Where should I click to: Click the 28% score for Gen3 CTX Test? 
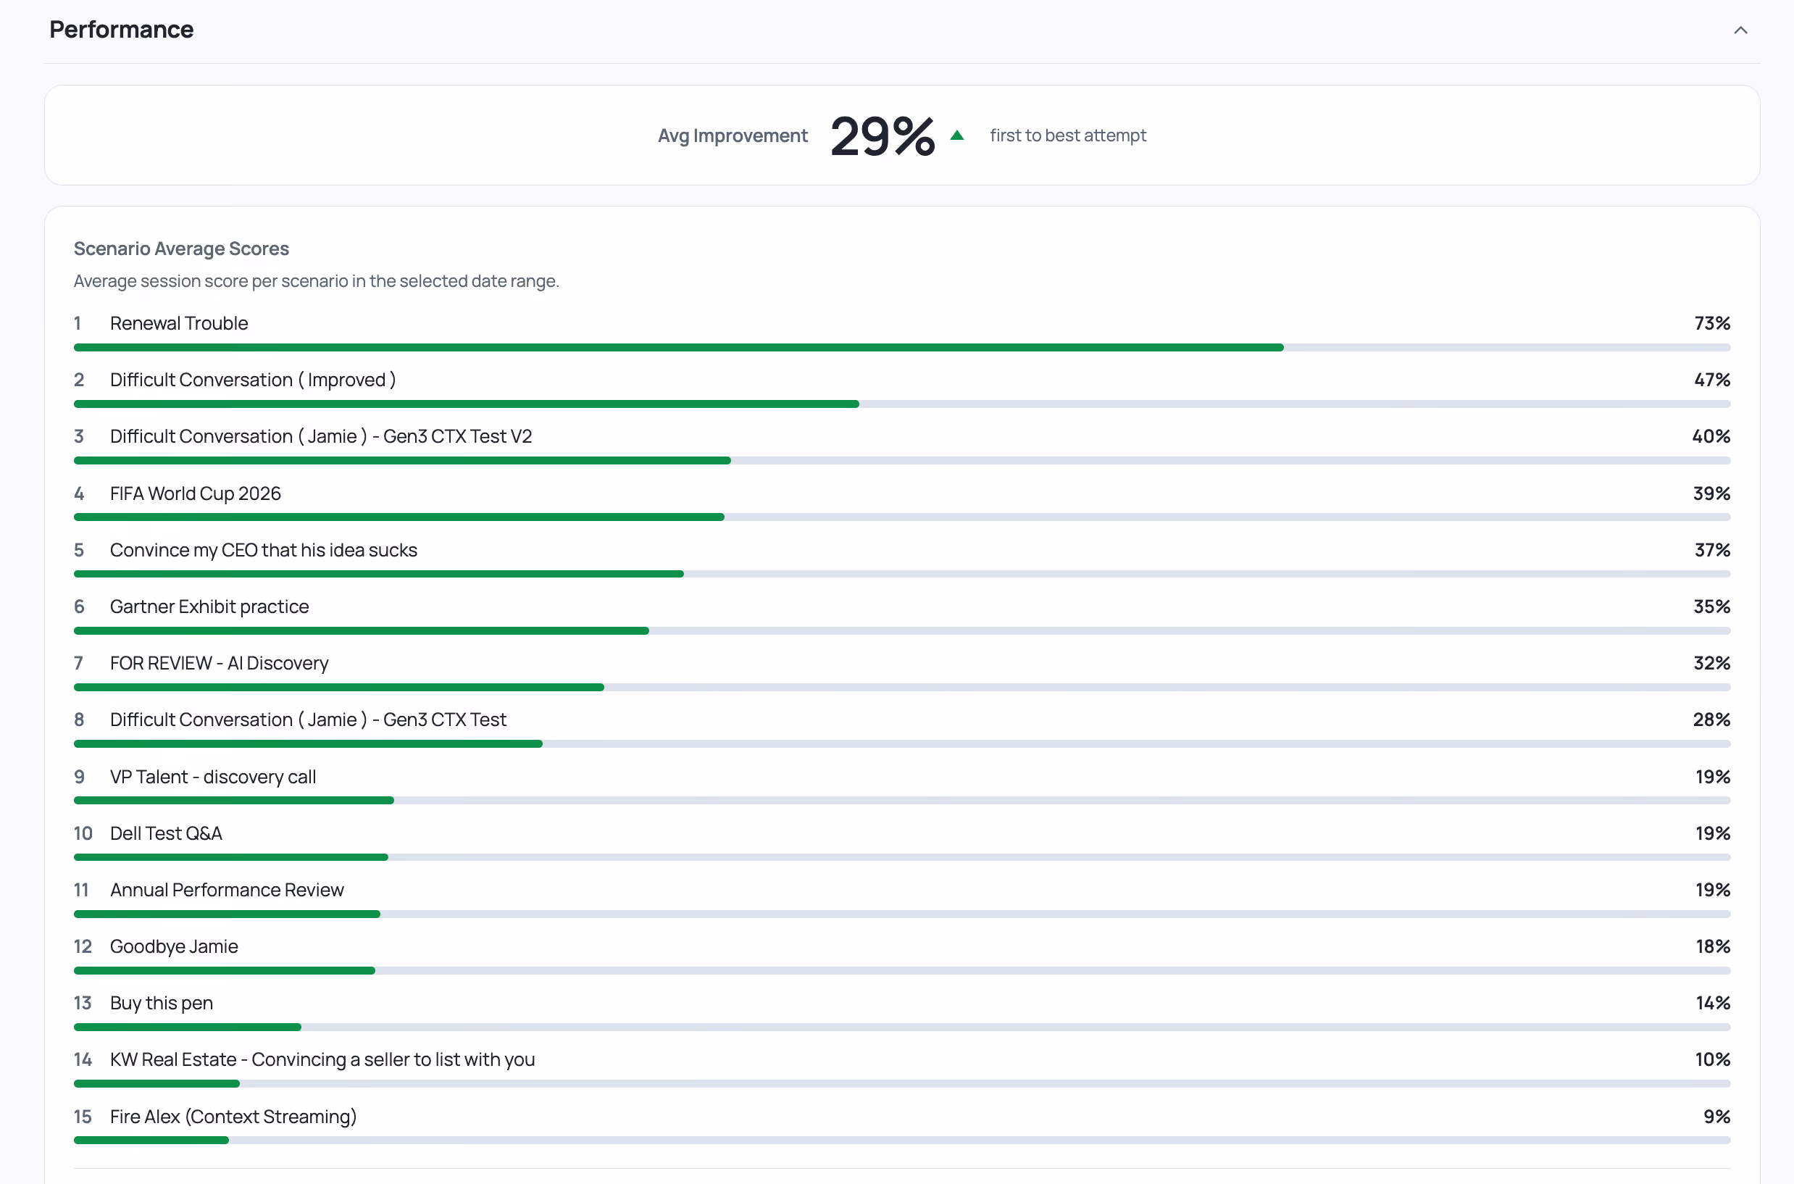1711,720
